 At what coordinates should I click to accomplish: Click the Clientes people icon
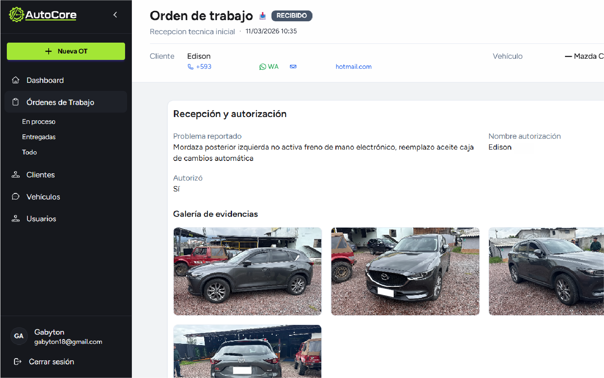(16, 175)
